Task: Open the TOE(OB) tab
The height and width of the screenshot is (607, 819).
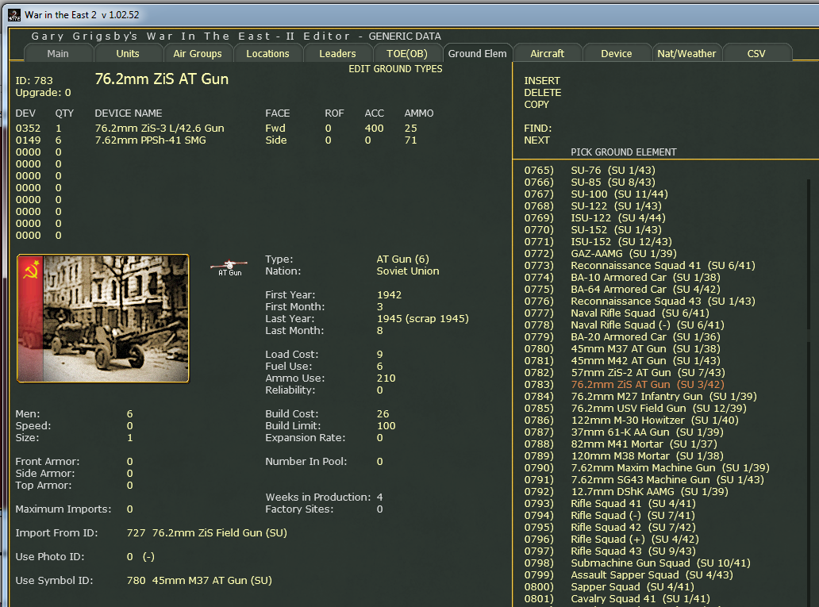Action: [407, 54]
